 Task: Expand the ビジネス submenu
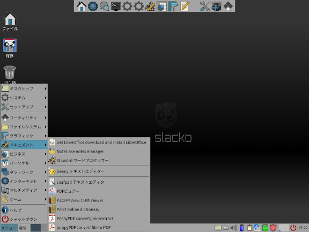[x=24, y=154]
